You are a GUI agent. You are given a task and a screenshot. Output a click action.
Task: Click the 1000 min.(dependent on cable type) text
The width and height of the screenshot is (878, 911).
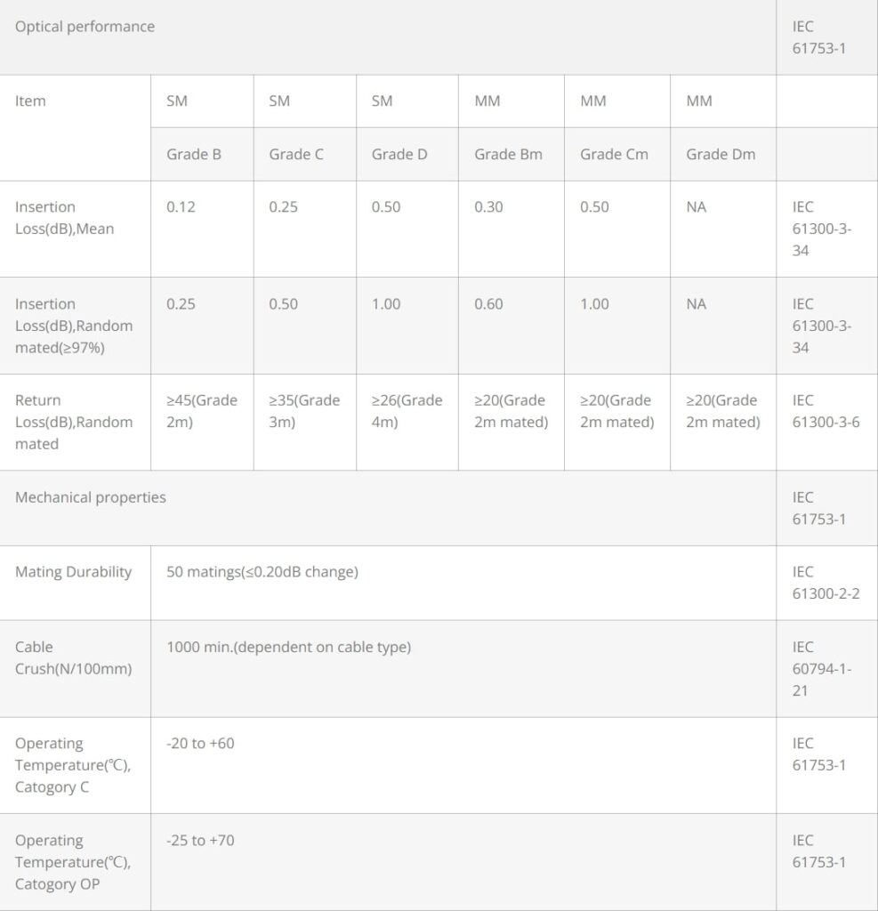[289, 648]
